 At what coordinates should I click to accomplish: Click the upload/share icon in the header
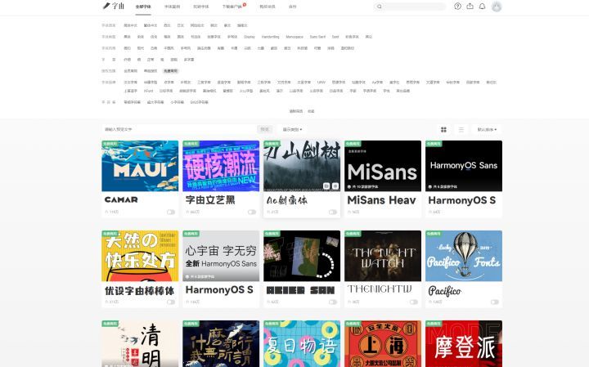470,6
